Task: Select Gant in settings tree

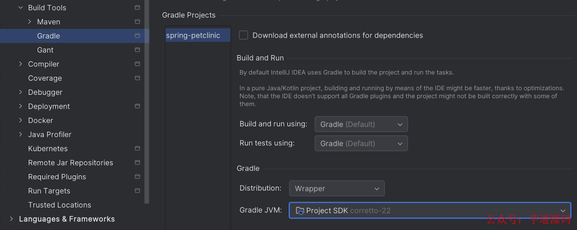Action: click(45, 50)
